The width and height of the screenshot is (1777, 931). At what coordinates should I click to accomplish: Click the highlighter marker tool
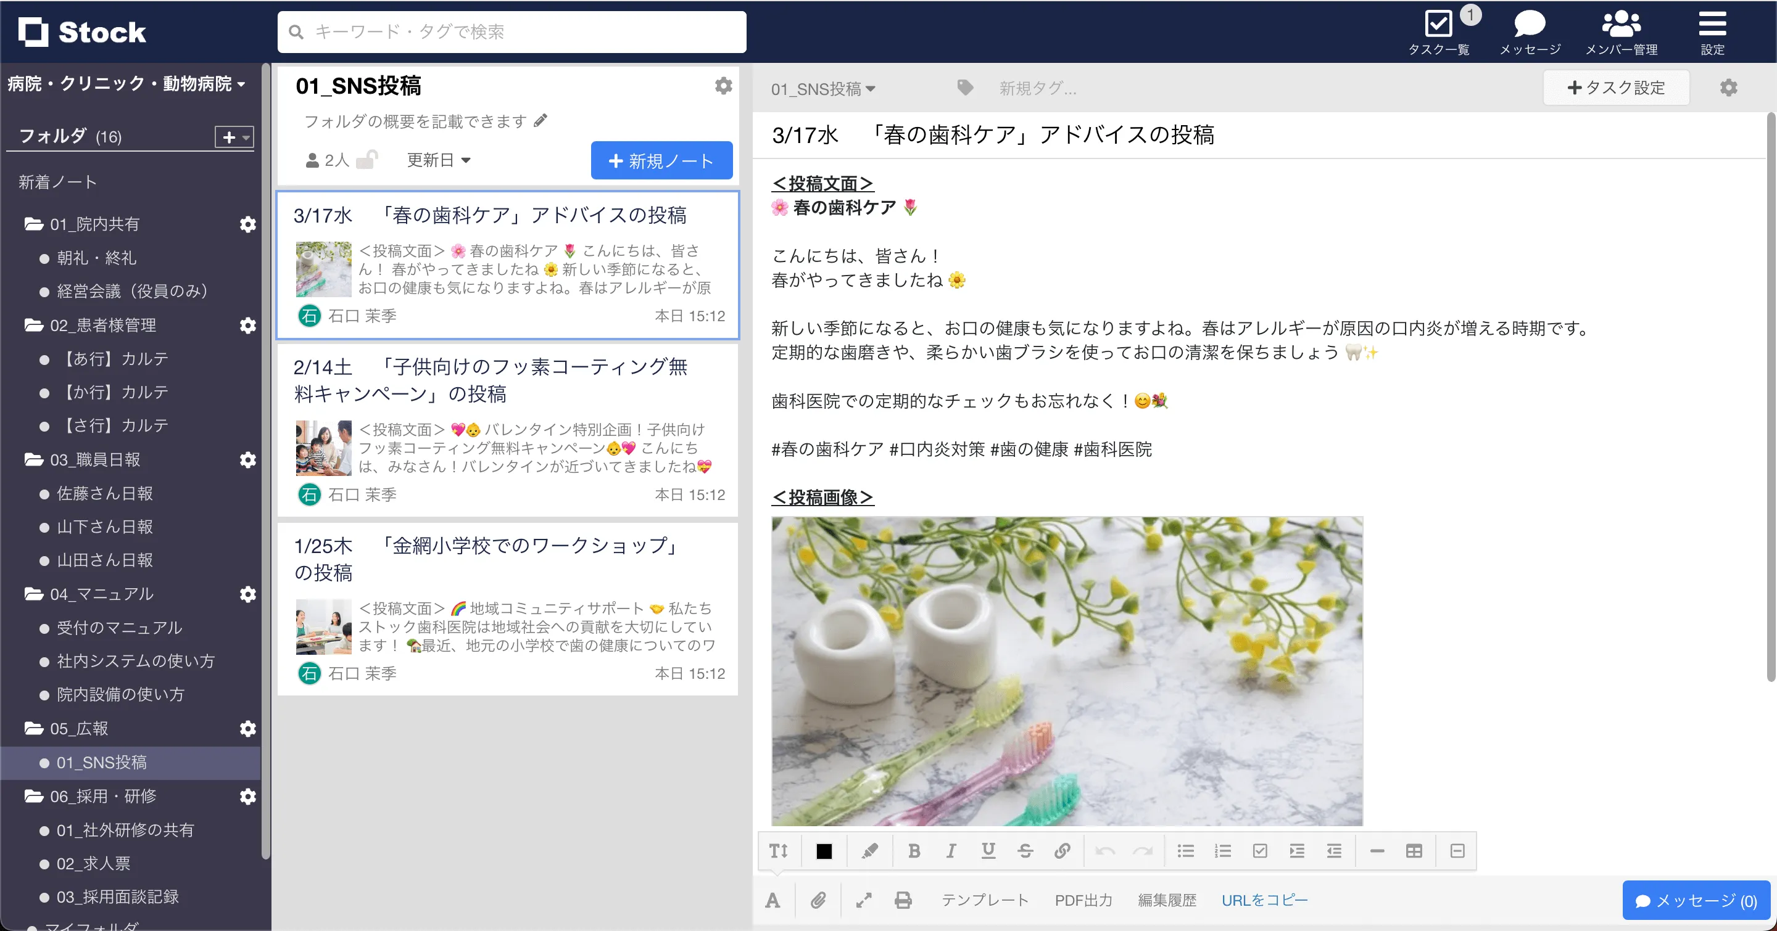(x=870, y=851)
